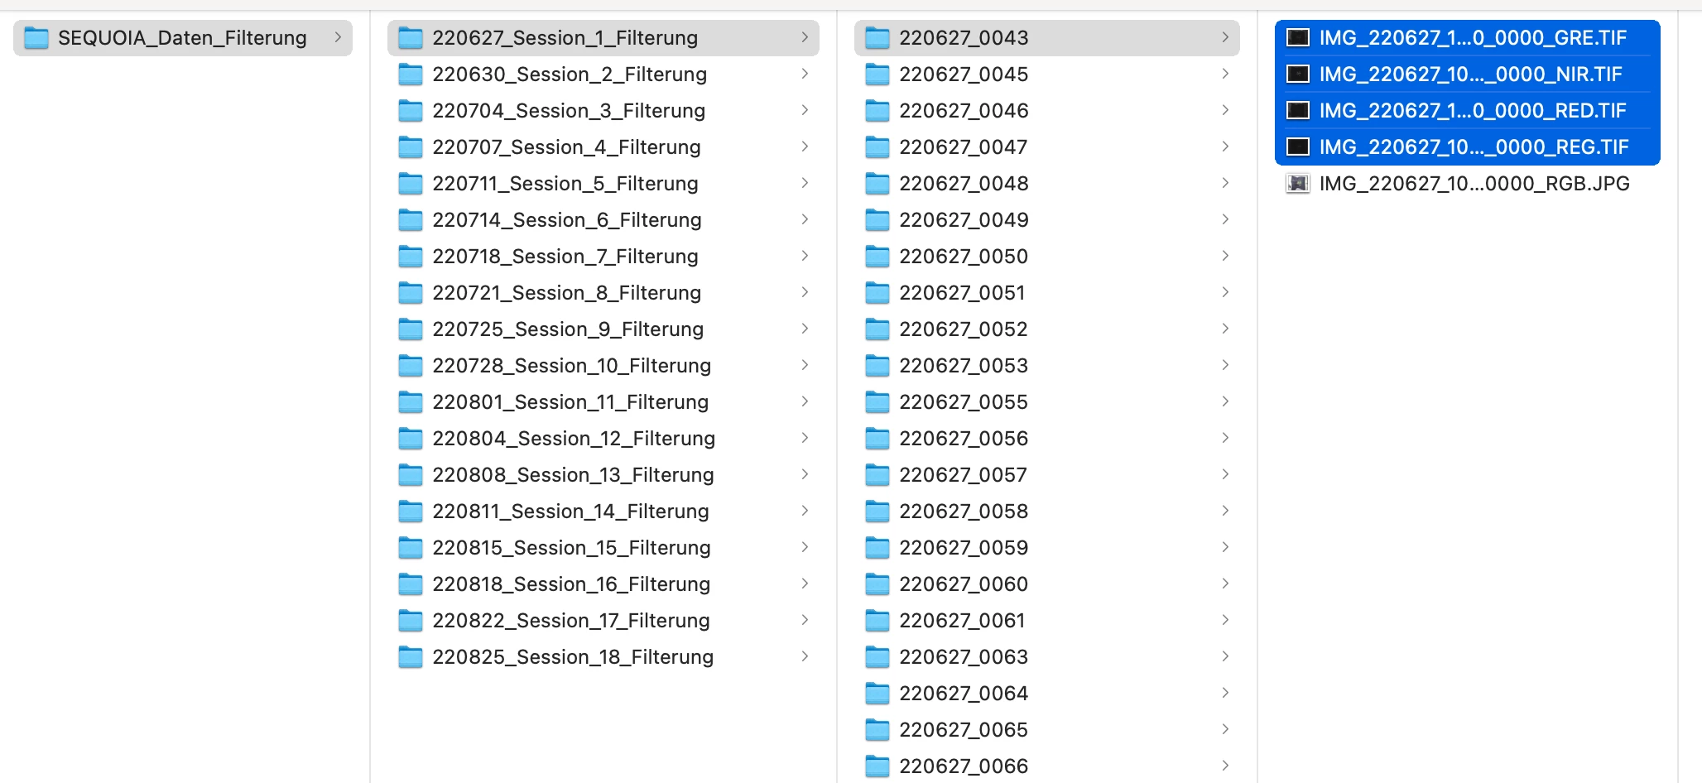Click the RED.TIF file icon
Viewport: 1702px width, 783px height.
[x=1297, y=111]
